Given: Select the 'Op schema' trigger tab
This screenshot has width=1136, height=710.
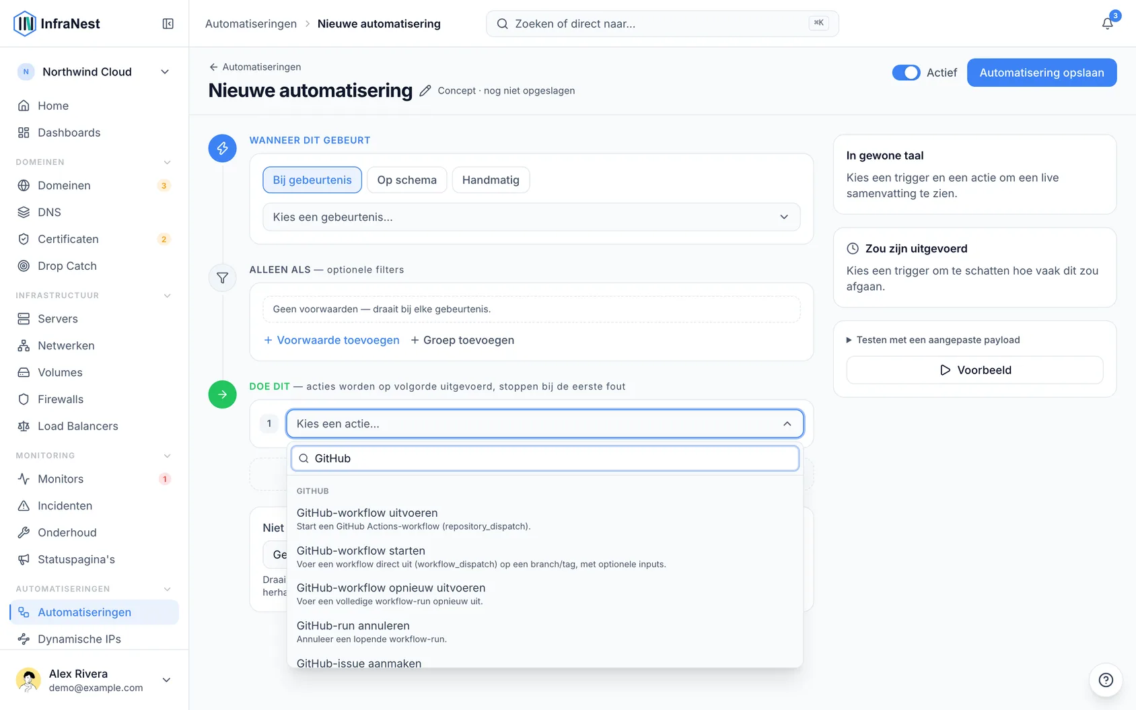Looking at the screenshot, I should (406, 180).
